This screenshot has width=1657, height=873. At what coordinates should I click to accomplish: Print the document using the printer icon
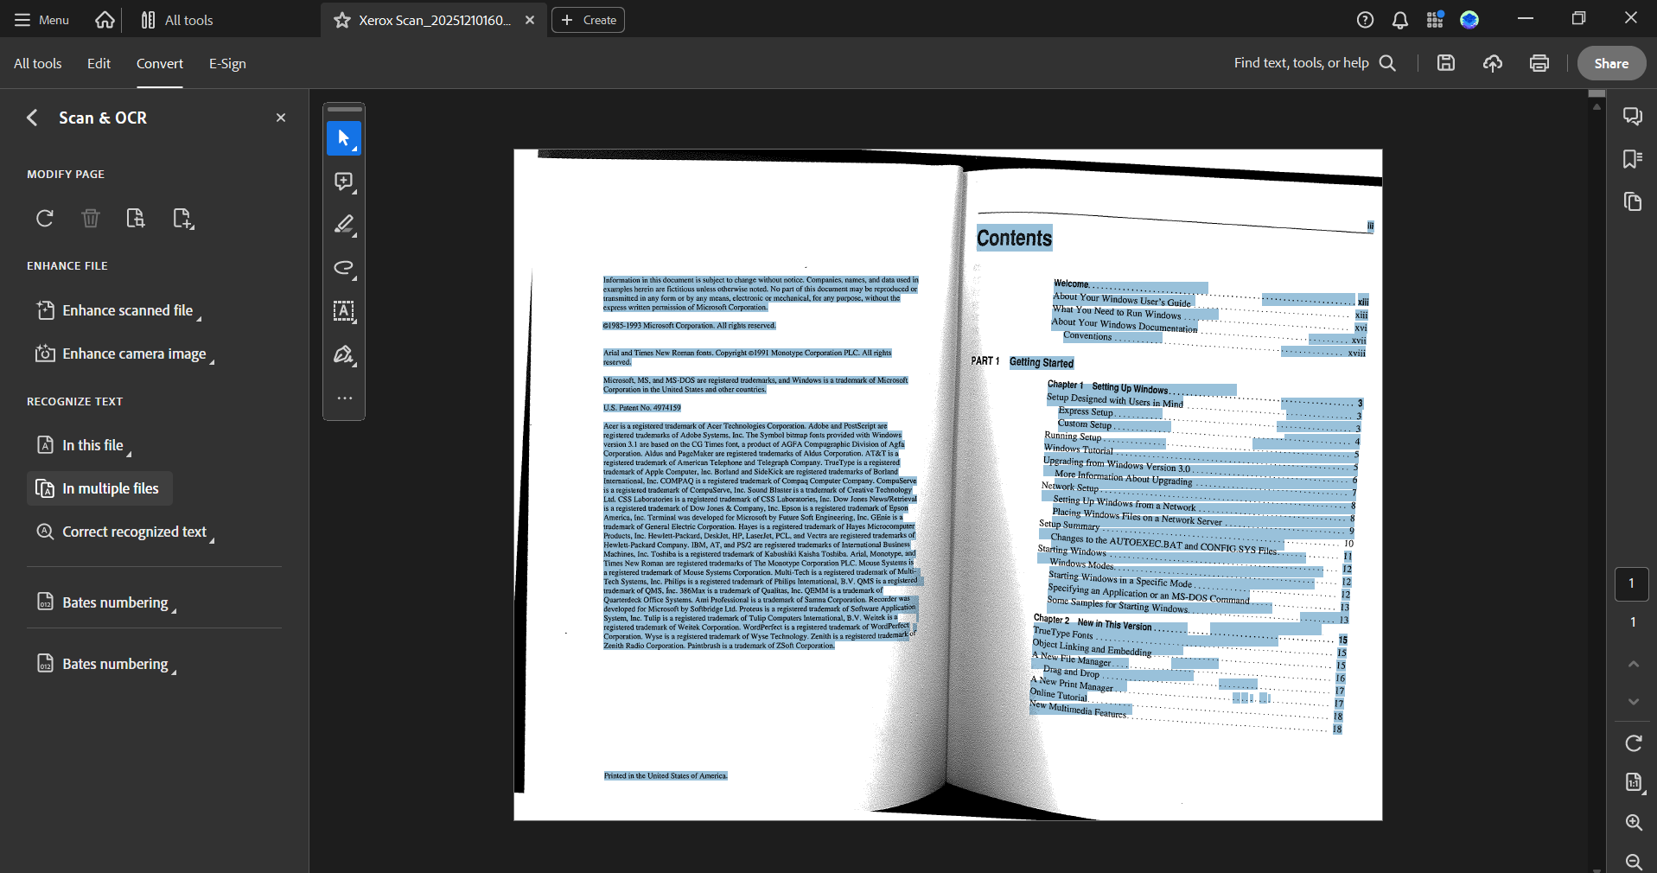tap(1539, 62)
